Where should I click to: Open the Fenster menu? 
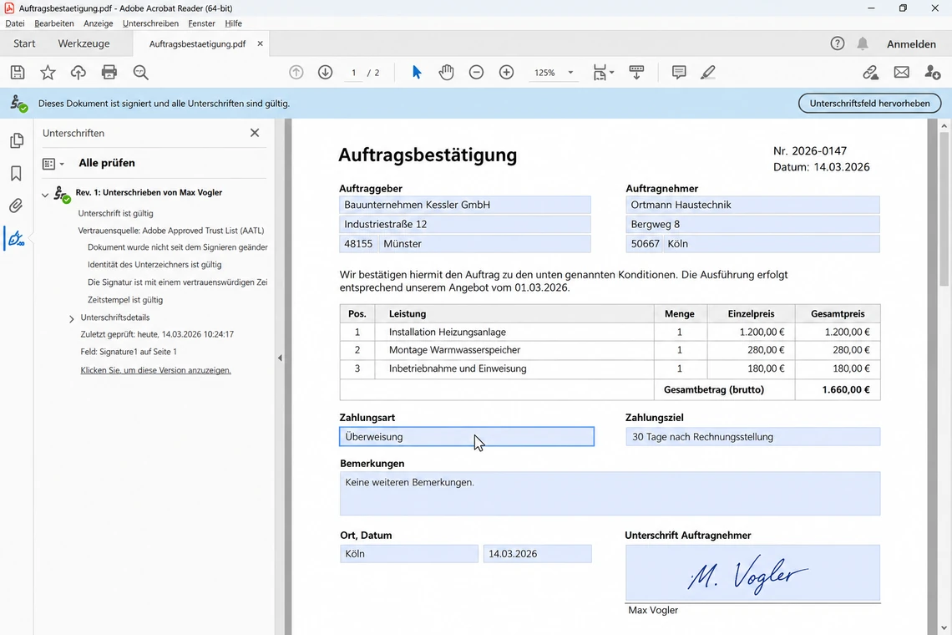[201, 23]
